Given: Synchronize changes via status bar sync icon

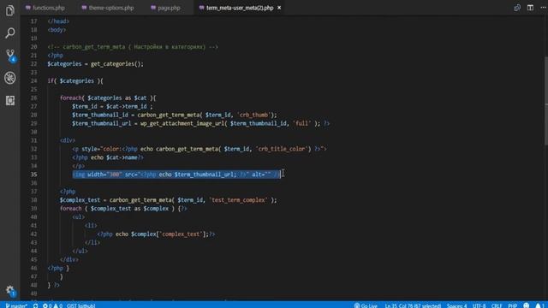Looking at the screenshot, I should [36, 305].
